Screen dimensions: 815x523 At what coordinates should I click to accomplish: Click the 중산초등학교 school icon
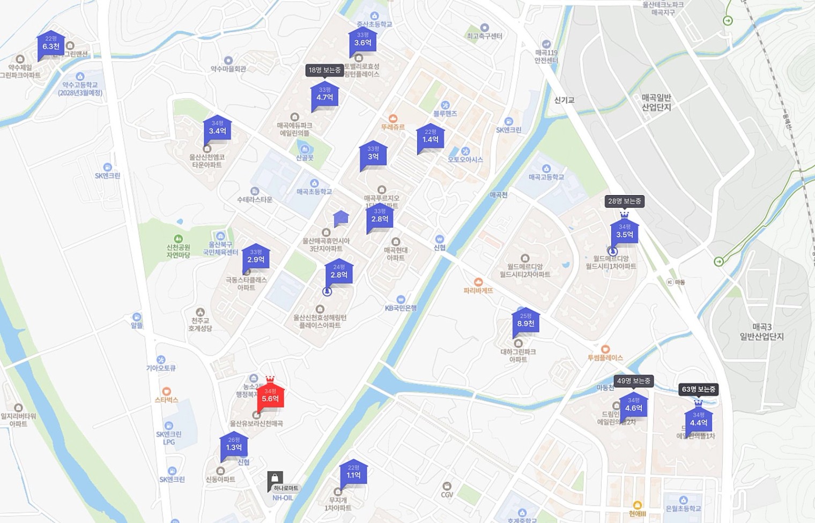coord(375,16)
